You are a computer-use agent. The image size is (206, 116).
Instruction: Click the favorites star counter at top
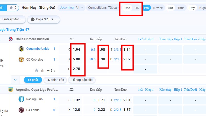click(x=13, y=8)
